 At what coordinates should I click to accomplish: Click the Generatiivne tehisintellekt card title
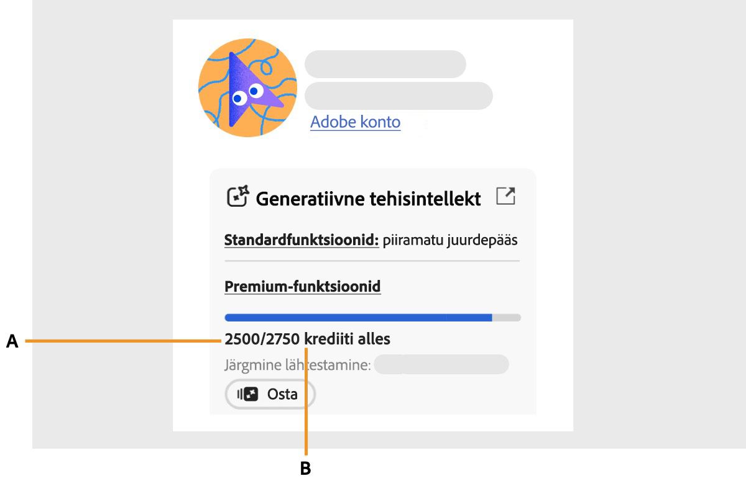pos(368,198)
